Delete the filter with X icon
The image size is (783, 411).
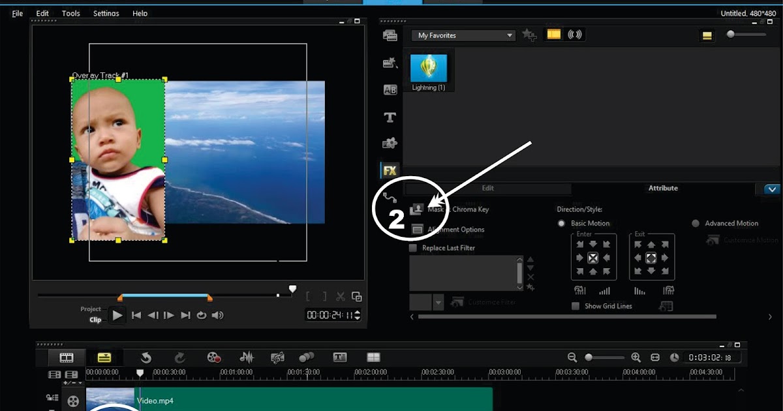530,277
